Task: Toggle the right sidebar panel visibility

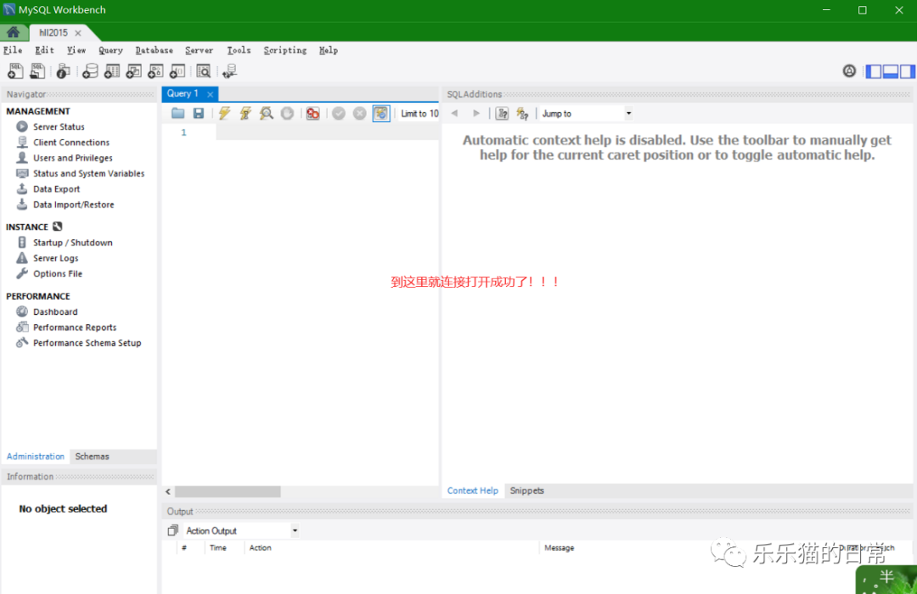Action: point(907,71)
